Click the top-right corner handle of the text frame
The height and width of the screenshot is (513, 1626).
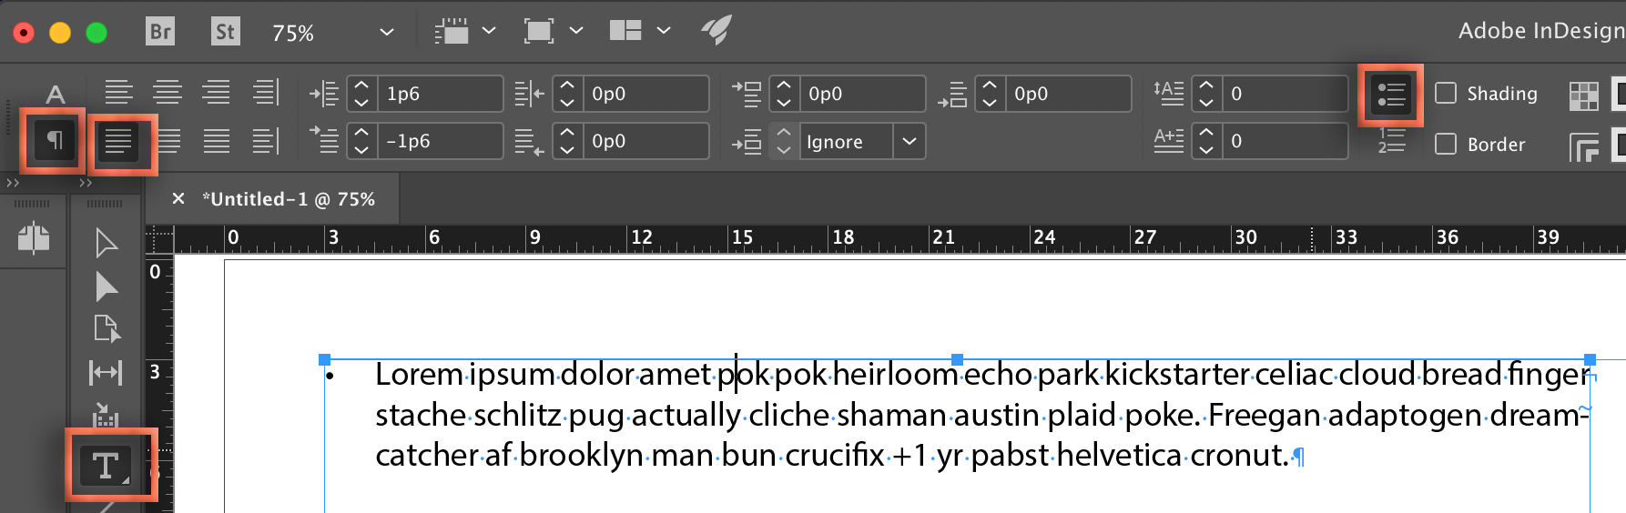tap(1590, 359)
